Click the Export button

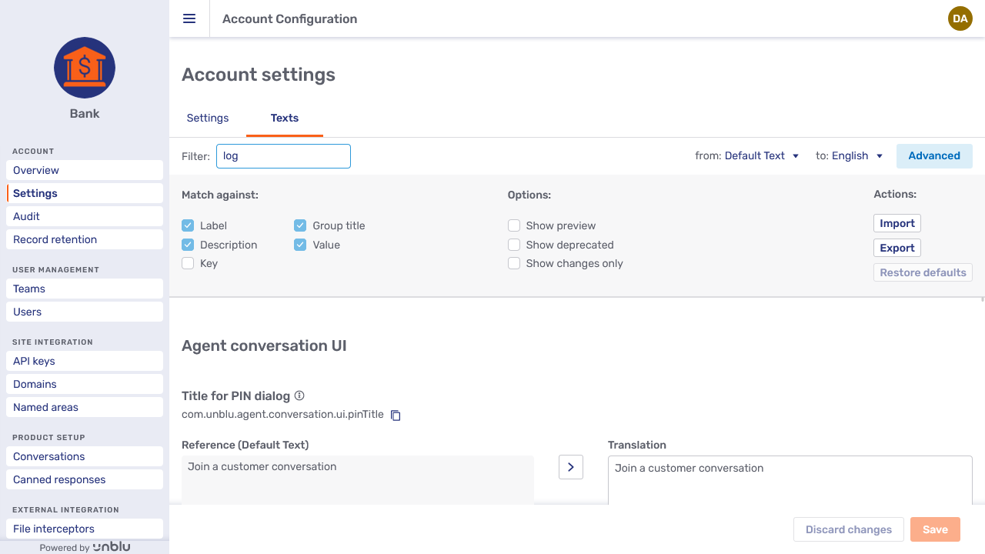[x=897, y=248]
